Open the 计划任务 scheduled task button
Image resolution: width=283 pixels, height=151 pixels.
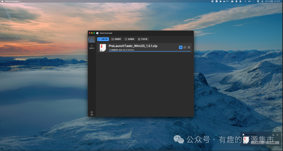[x=143, y=39]
